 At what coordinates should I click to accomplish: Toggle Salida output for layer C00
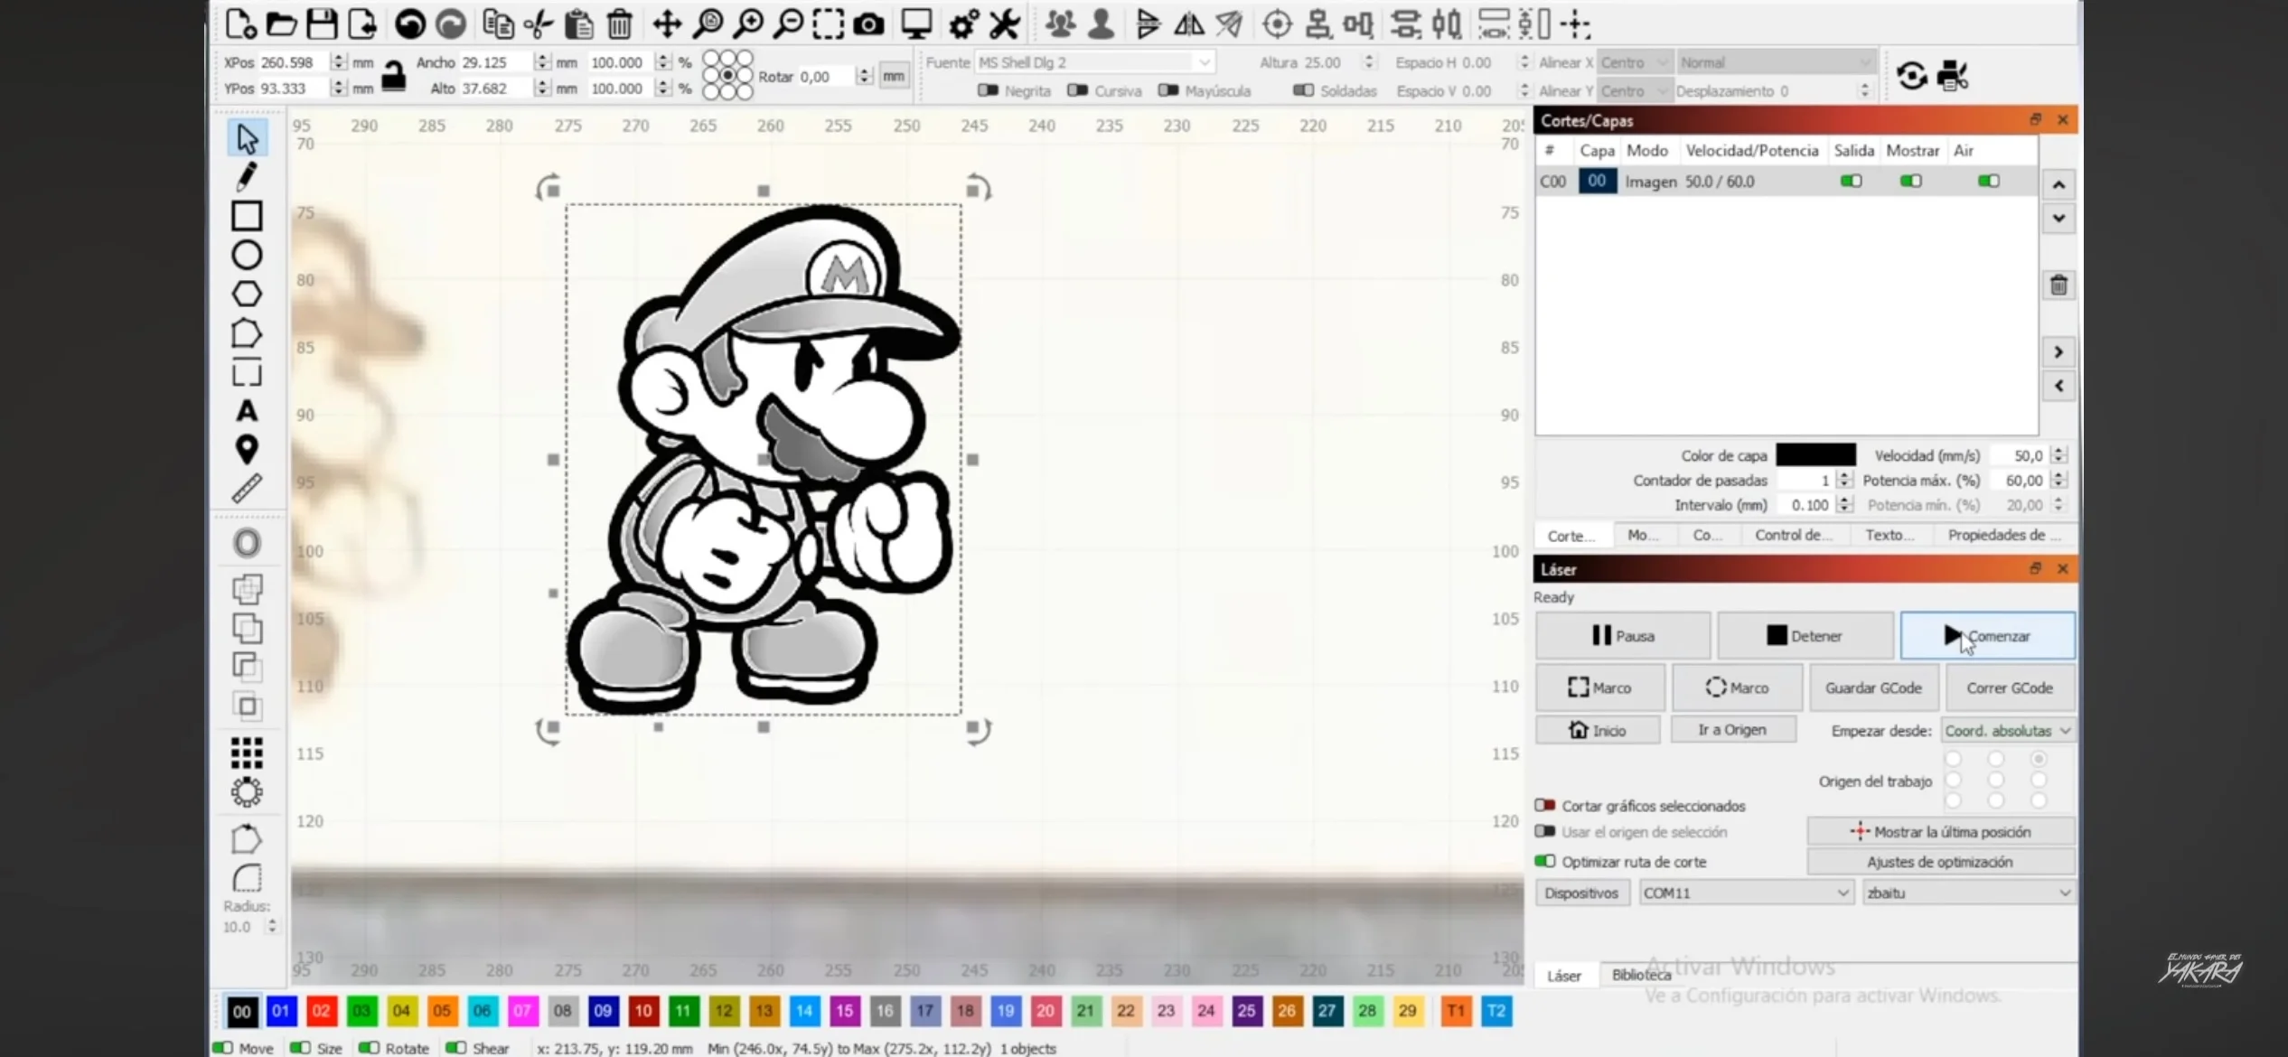1851,182
